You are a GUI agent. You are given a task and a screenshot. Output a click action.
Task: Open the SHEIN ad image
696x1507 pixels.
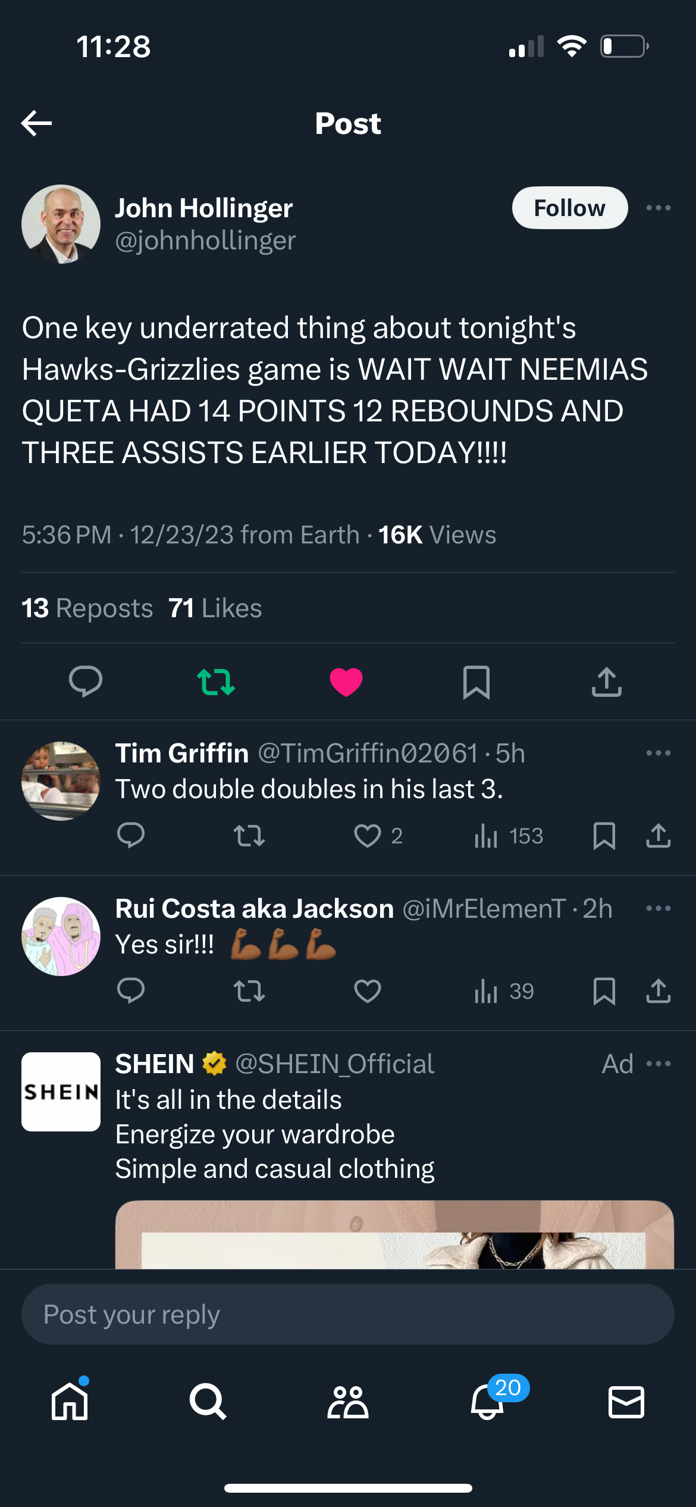tap(394, 1234)
